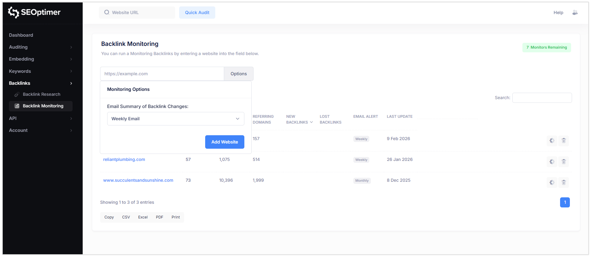Focus the table Search input

coord(542,98)
